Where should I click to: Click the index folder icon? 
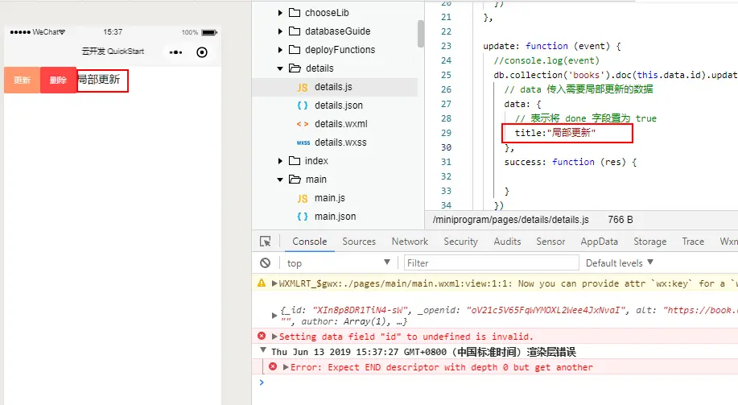coord(295,160)
